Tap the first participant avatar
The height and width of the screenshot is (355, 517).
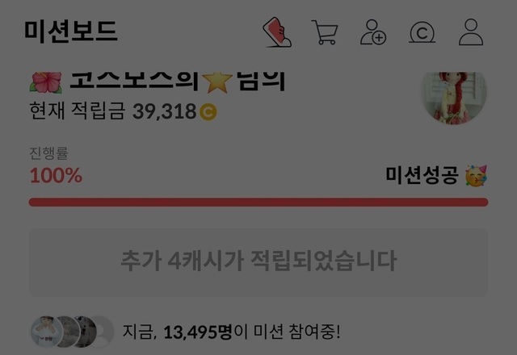(x=47, y=332)
